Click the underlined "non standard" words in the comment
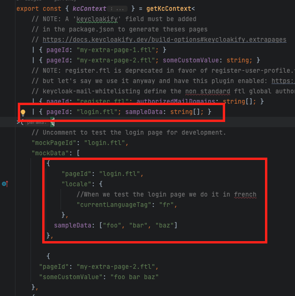The height and width of the screenshot is (296, 295). coord(208,91)
